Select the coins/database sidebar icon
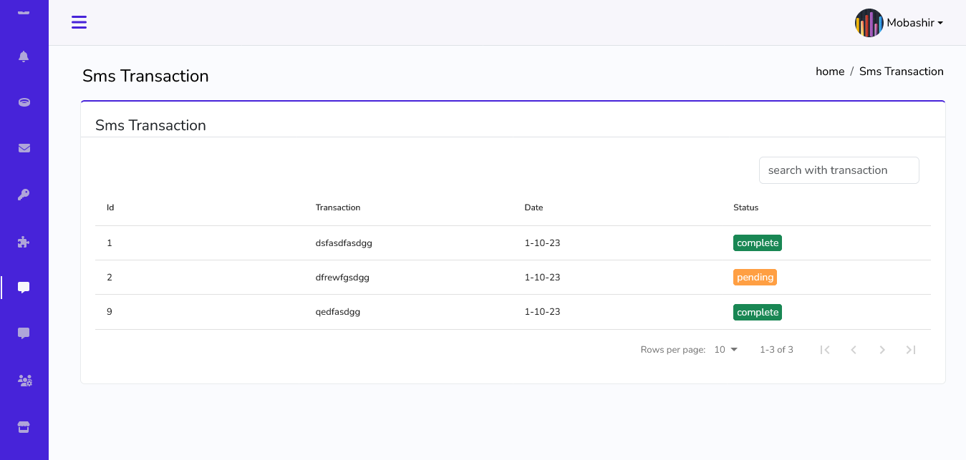The height and width of the screenshot is (460, 966). [x=24, y=102]
